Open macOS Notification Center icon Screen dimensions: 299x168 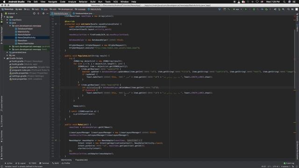294,2
